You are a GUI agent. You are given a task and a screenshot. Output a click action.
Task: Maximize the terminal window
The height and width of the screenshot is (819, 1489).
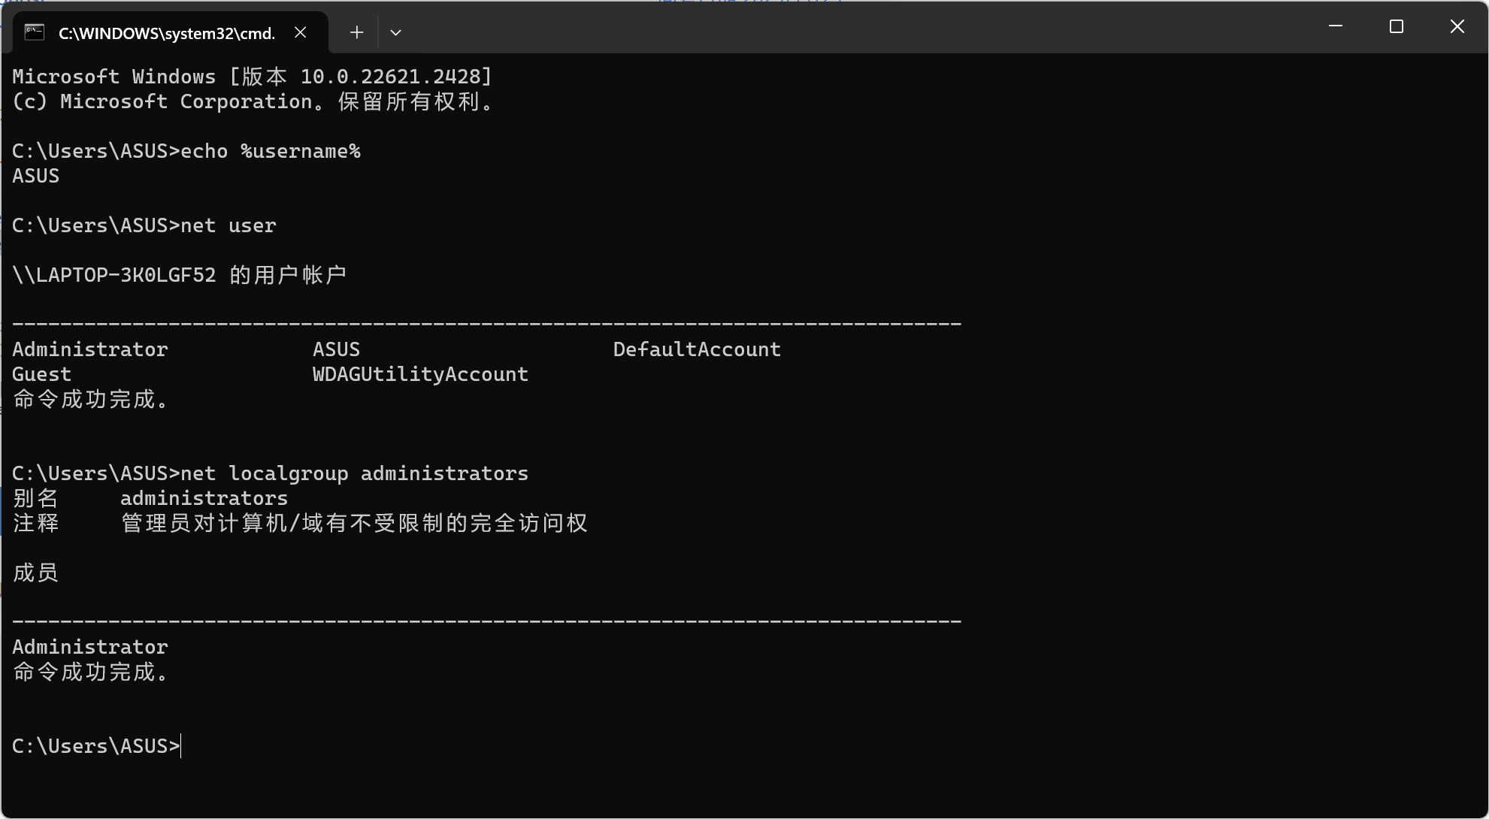[1397, 26]
